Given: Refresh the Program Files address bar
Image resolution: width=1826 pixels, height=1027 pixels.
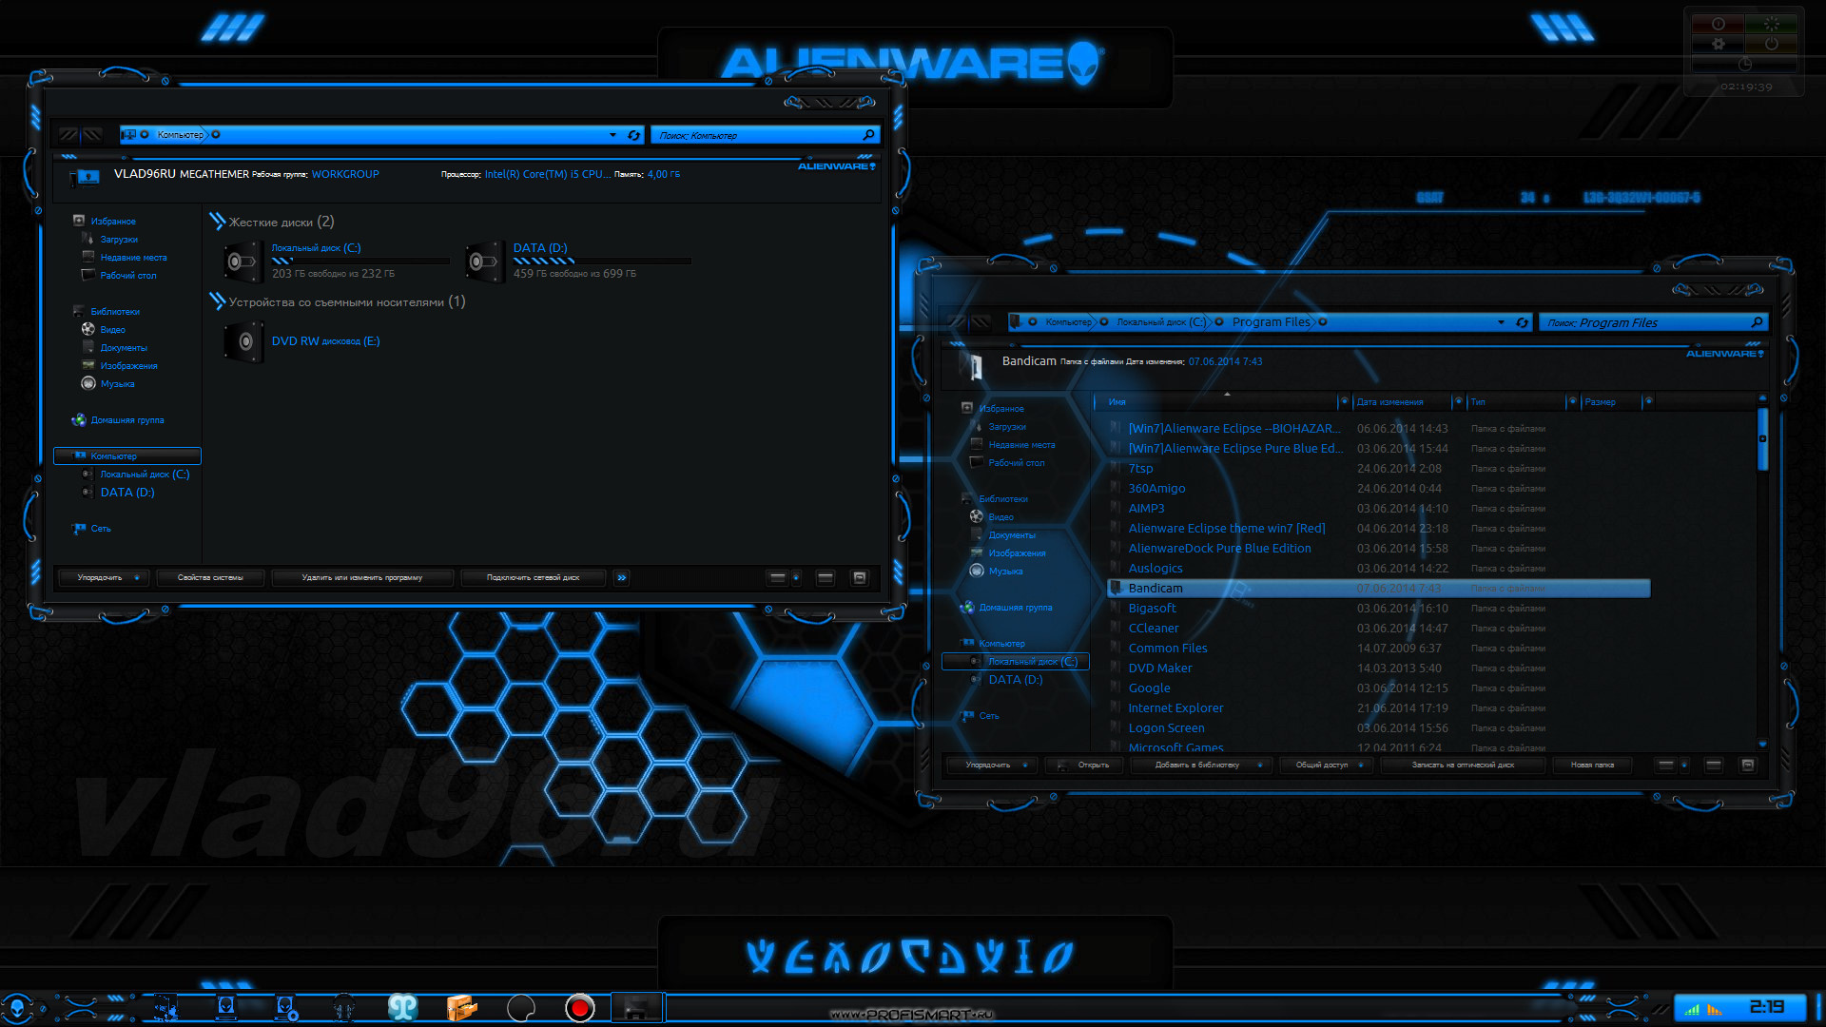Looking at the screenshot, I should click(x=1522, y=322).
